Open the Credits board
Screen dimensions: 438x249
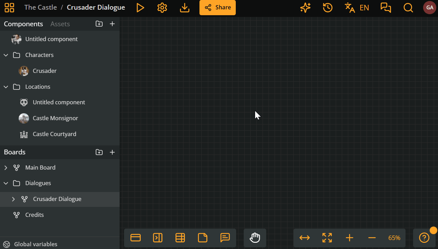pyautogui.click(x=60, y=215)
